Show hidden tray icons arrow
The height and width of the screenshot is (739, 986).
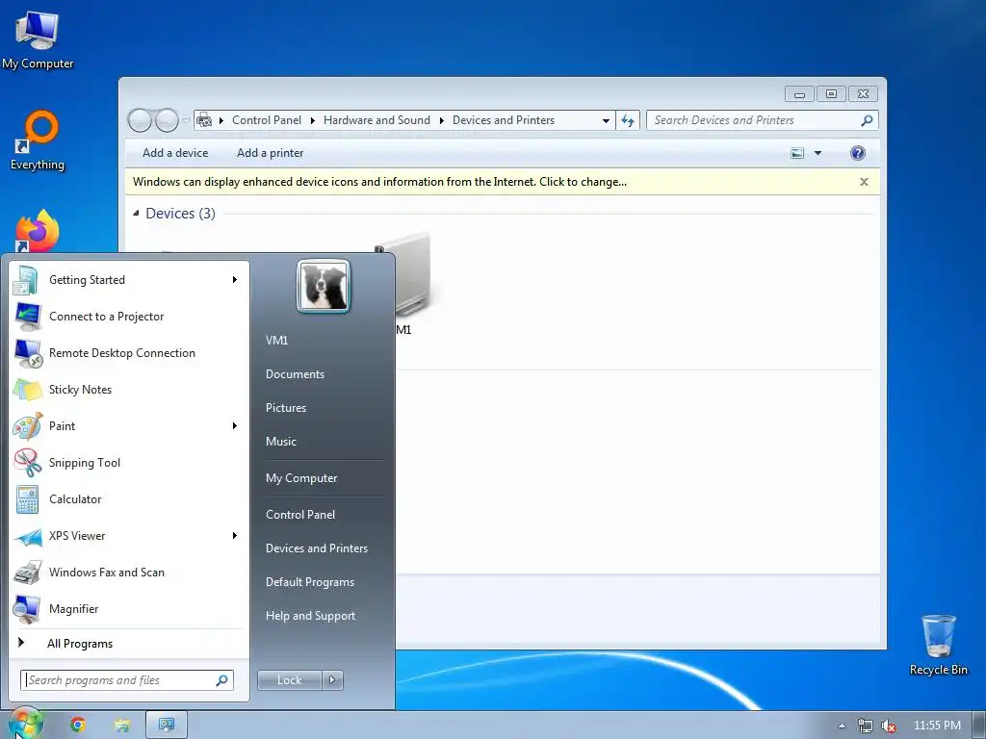(842, 726)
